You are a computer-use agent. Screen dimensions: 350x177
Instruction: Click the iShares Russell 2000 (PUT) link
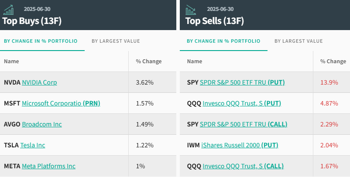click(240, 145)
